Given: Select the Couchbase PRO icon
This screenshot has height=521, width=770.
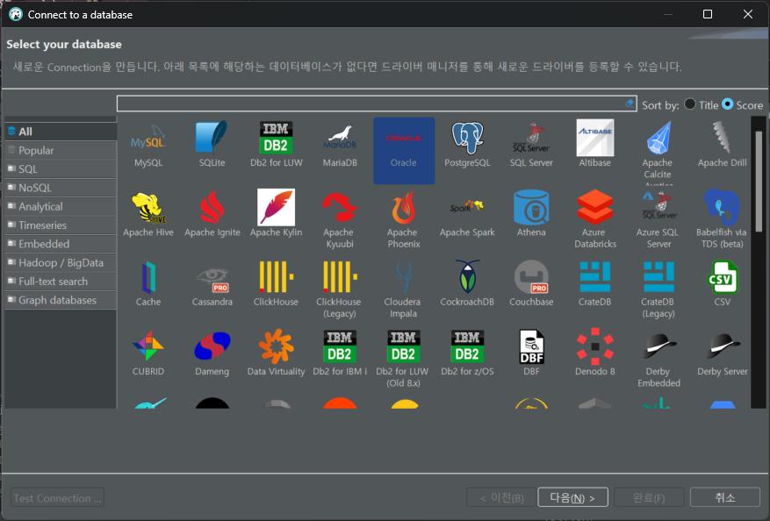Looking at the screenshot, I should point(531,284).
